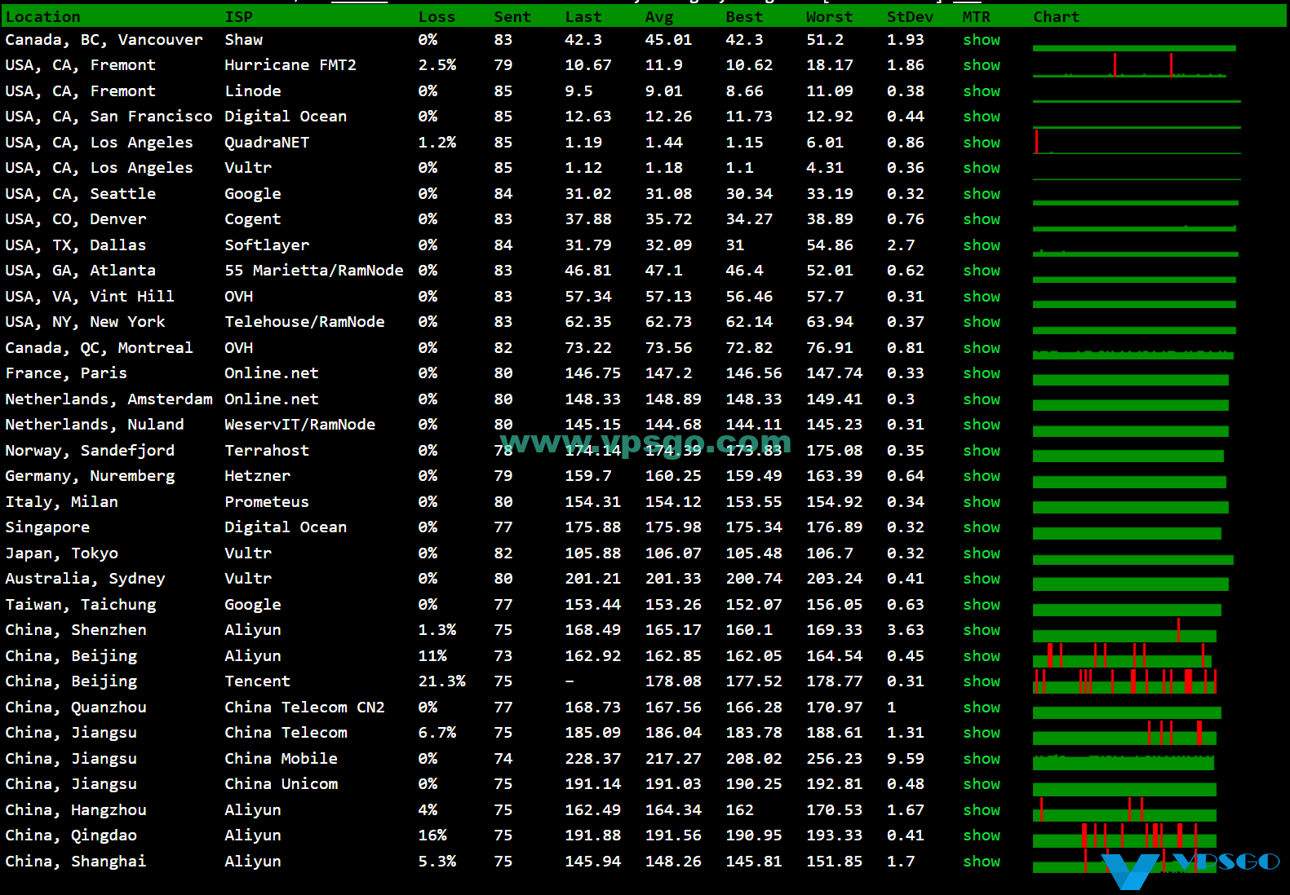This screenshot has width=1290, height=895.
Task: Open show link for Amsterdam Online.net row
Action: pyautogui.click(x=981, y=399)
